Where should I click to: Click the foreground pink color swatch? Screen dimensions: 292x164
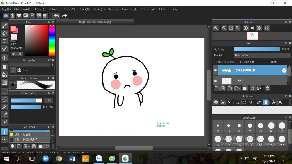coord(13,29)
